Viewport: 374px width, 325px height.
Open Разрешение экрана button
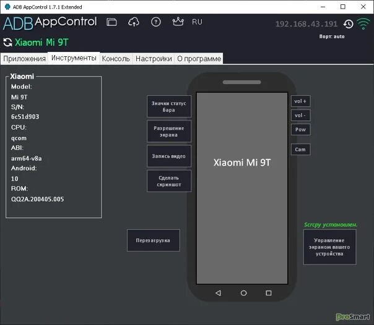point(169,132)
